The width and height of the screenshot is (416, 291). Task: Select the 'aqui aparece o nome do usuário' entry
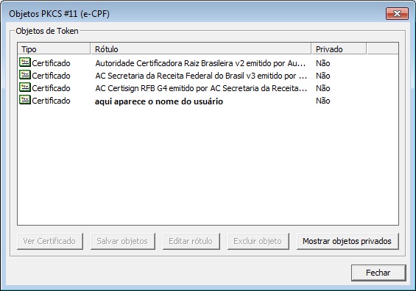(159, 101)
